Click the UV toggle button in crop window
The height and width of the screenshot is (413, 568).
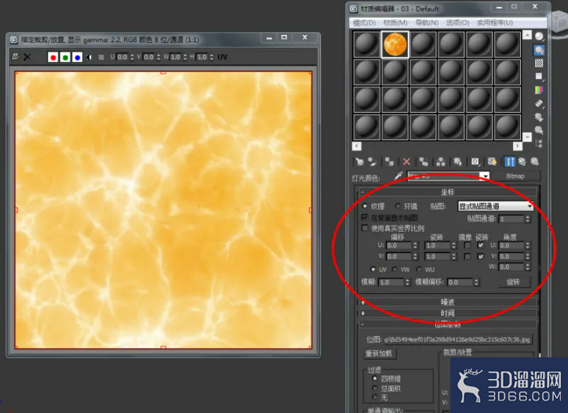click(223, 57)
